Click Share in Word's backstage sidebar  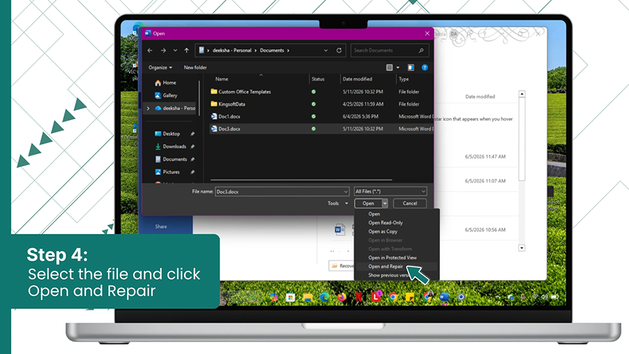pyautogui.click(x=161, y=226)
